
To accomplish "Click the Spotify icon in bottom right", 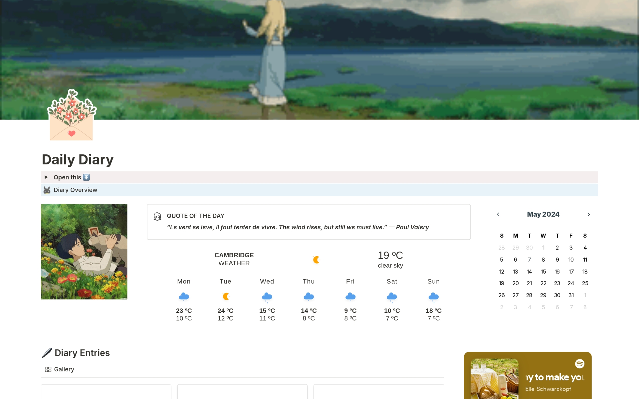I will (581, 363).
